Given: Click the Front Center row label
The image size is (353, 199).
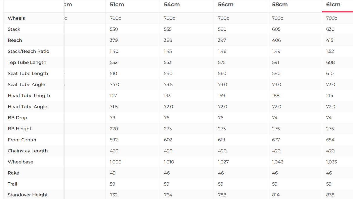Looking at the screenshot, I should click(x=22, y=140).
